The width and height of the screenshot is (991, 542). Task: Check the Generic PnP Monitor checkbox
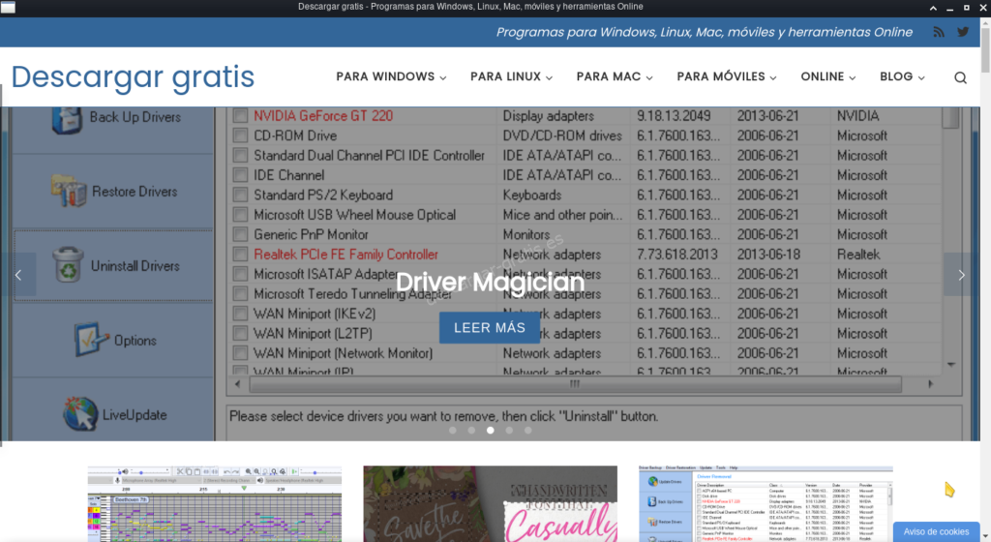240,234
